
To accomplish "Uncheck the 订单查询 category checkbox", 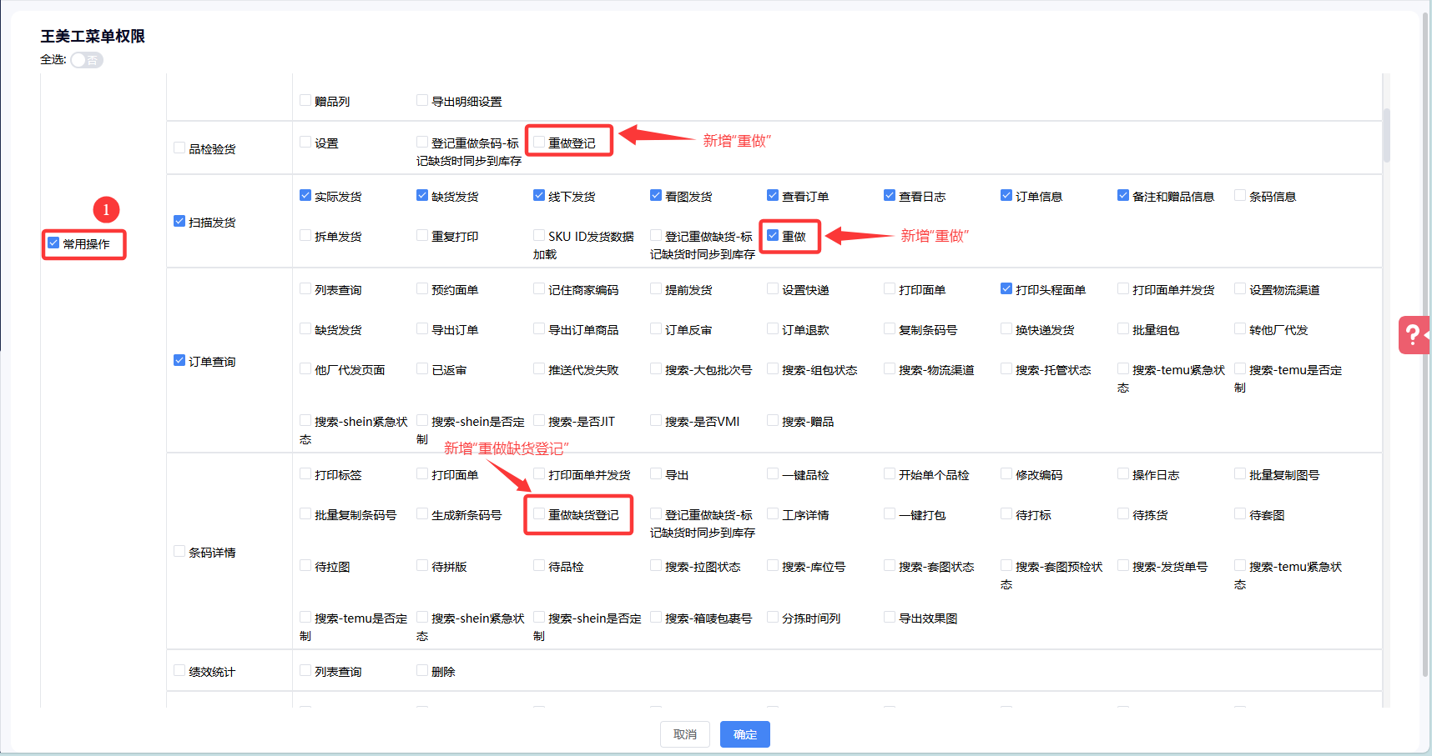I will pyautogui.click(x=179, y=361).
